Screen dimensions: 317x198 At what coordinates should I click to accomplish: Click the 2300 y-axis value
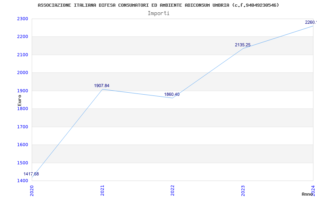coord(23,19)
